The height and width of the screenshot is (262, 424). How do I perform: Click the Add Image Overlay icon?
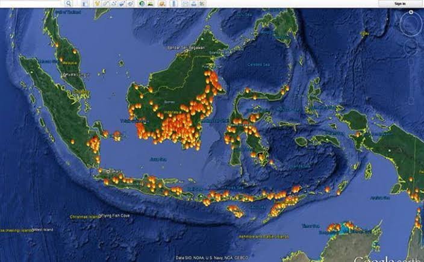[122, 4]
